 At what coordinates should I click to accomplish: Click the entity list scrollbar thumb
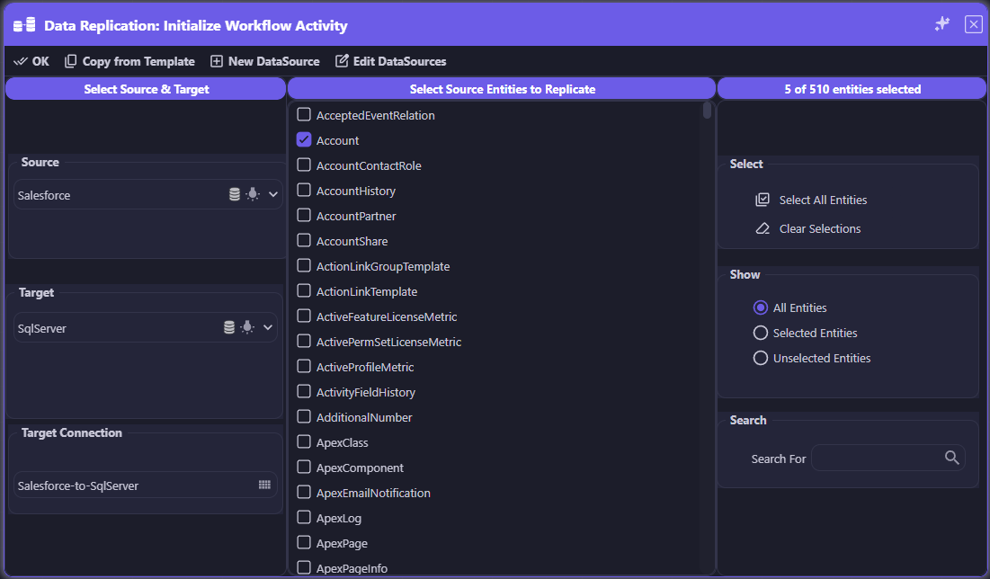[x=707, y=111]
